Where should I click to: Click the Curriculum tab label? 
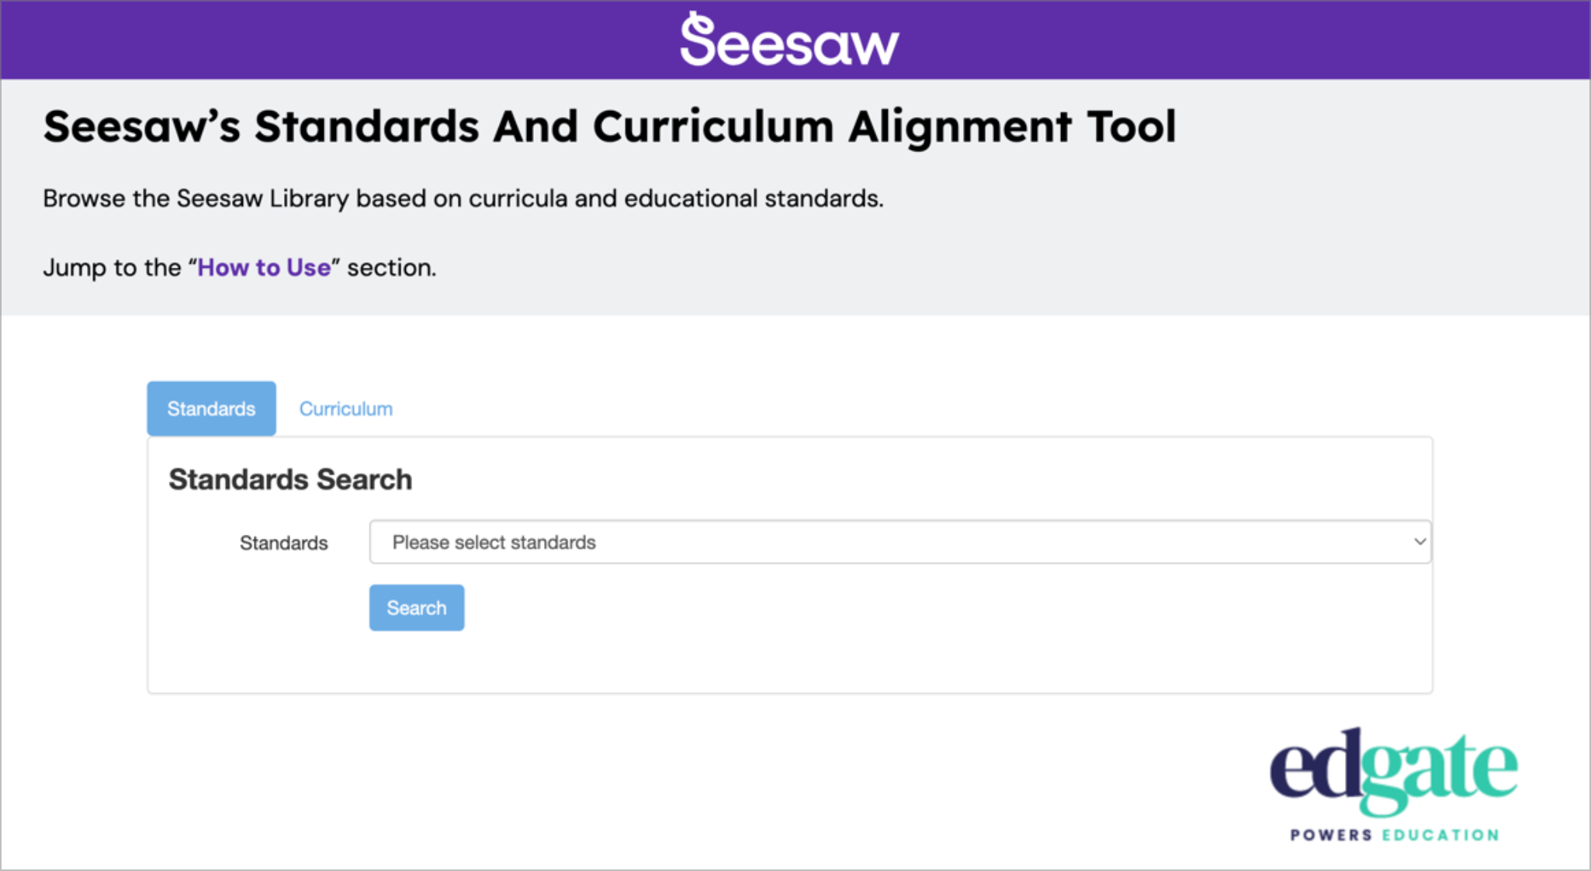346,408
